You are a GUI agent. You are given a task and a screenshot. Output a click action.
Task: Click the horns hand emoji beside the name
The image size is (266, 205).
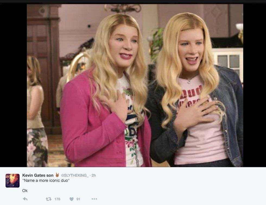click(57, 175)
